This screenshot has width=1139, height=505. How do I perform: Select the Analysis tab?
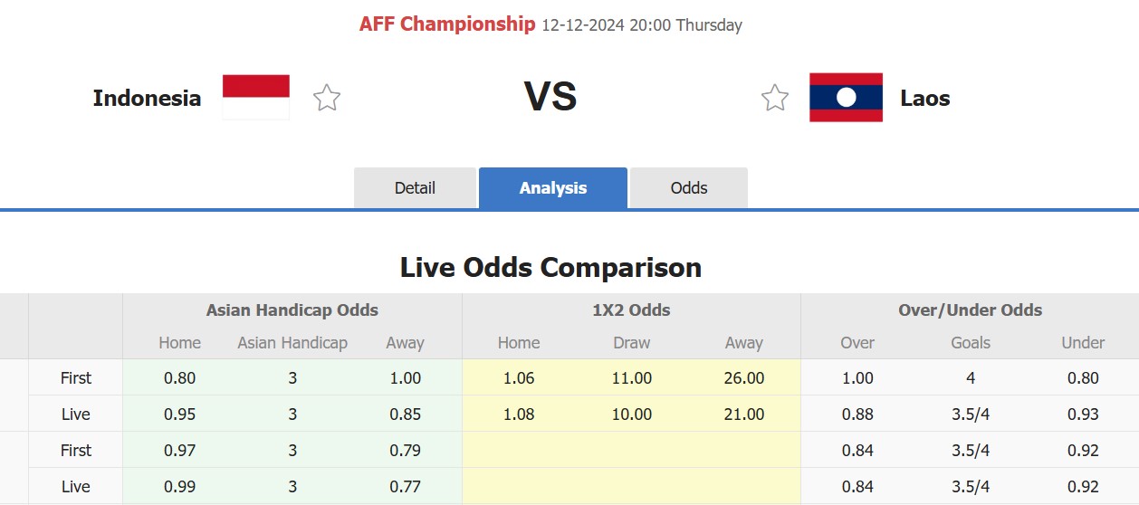point(553,188)
